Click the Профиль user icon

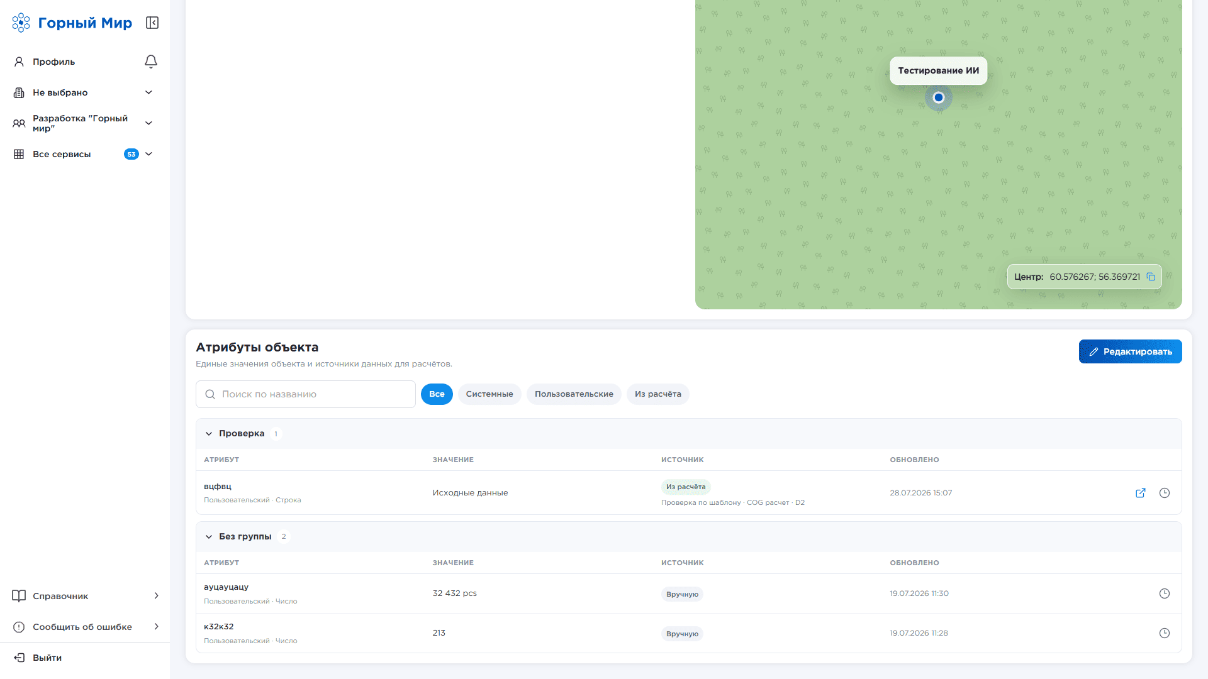(x=19, y=62)
